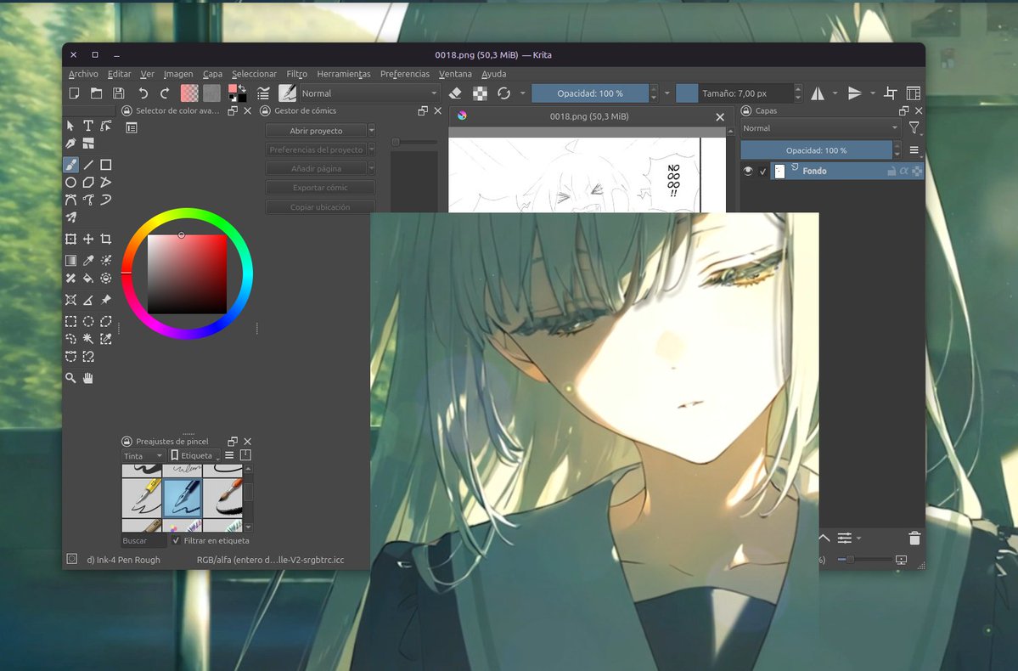Expand layer properties options arrow
This screenshot has height=671, width=1018.
(859, 538)
